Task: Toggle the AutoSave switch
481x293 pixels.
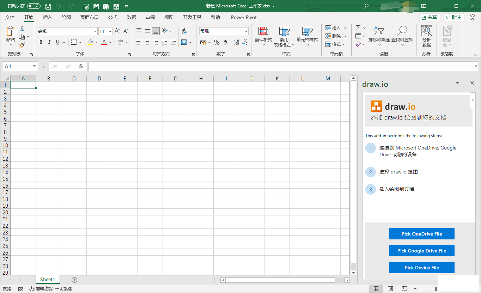Action: (34, 6)
